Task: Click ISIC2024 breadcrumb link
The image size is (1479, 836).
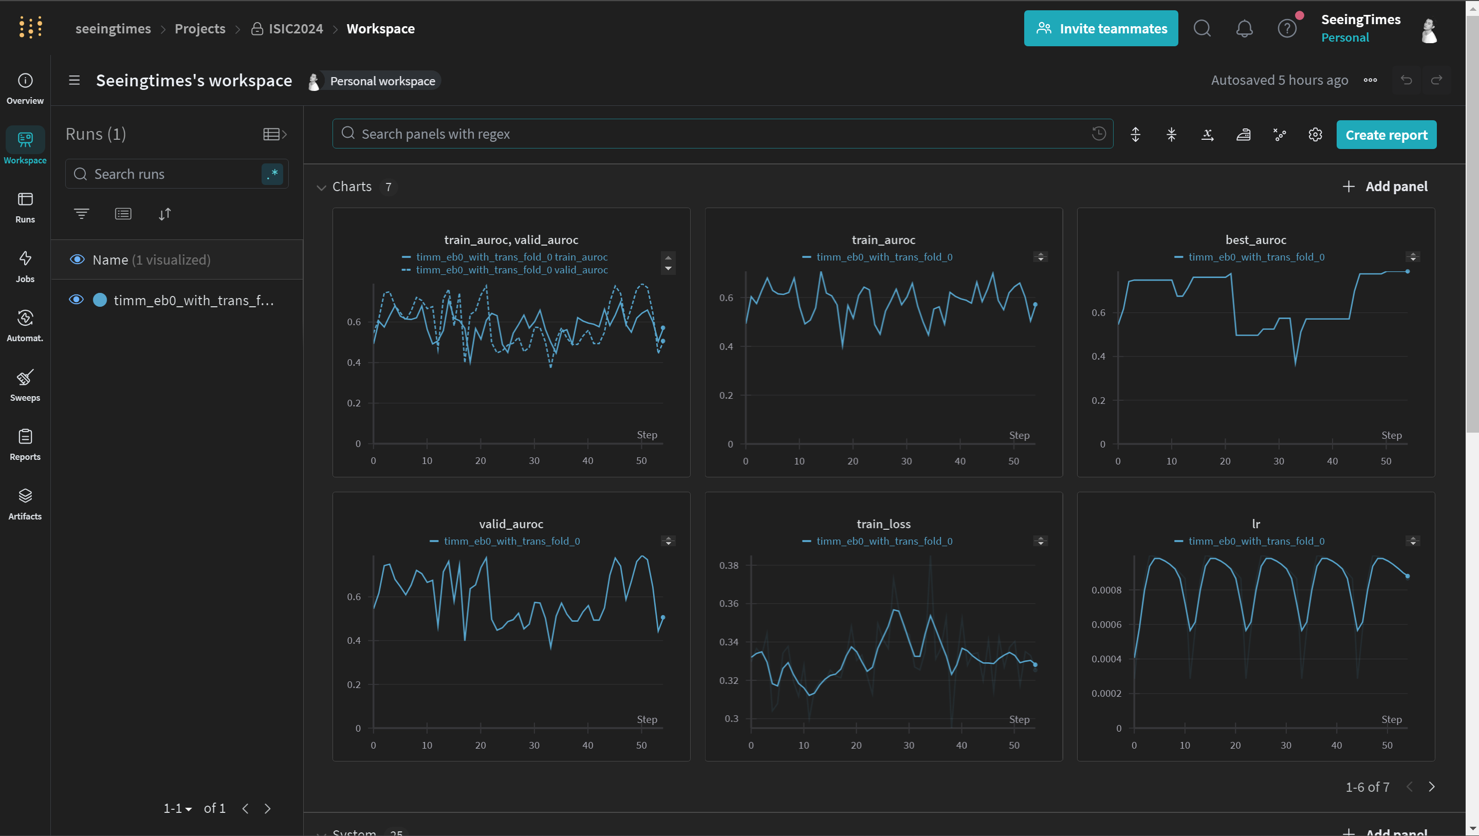Action: tap(287, 29)
